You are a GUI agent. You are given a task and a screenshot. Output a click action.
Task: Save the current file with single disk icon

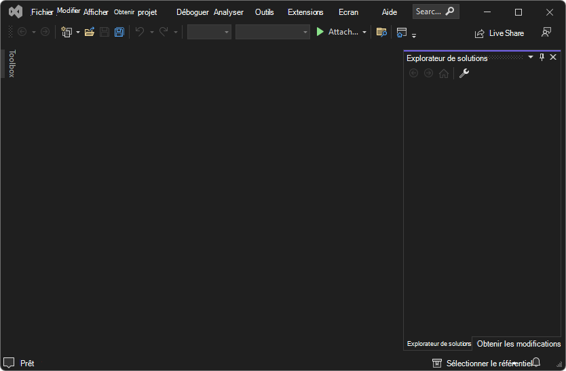click(105, 32)
